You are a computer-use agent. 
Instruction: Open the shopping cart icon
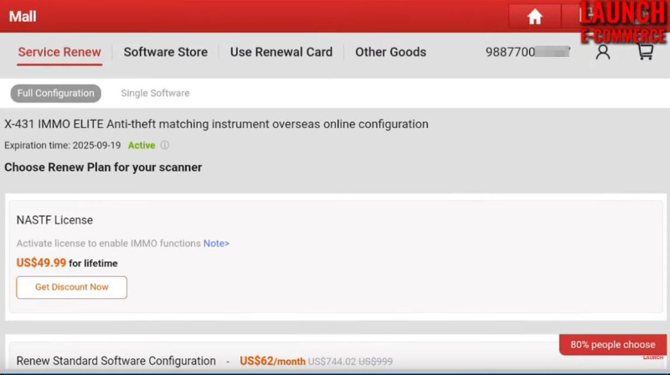pos(645,52)
